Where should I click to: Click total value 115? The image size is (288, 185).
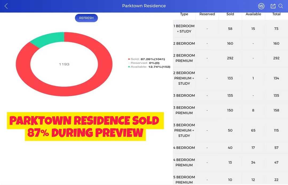[x=276, y=130]
